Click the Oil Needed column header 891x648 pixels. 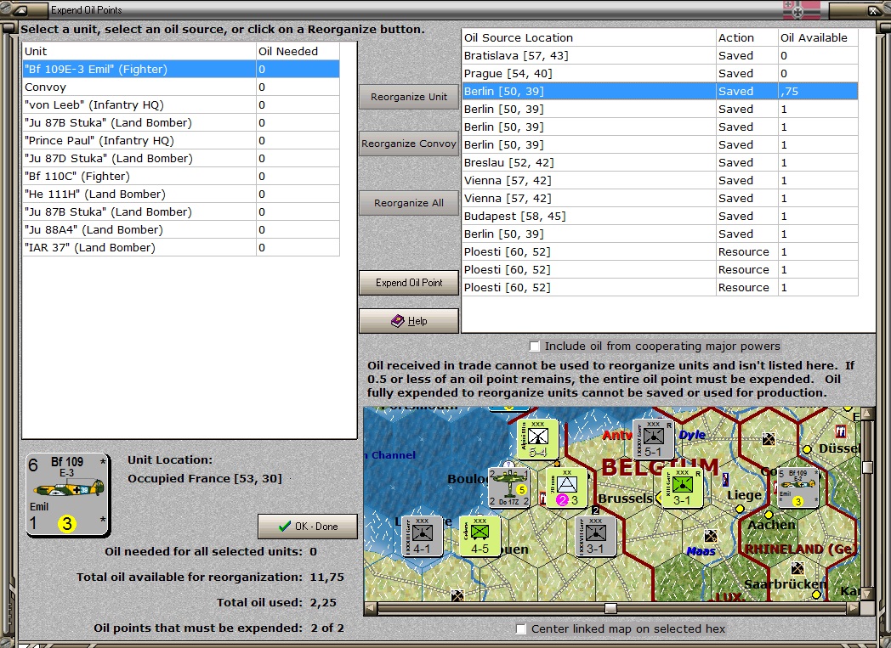(298, 51)
